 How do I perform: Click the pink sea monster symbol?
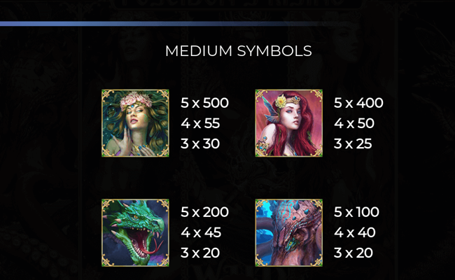tap(288, 232)
